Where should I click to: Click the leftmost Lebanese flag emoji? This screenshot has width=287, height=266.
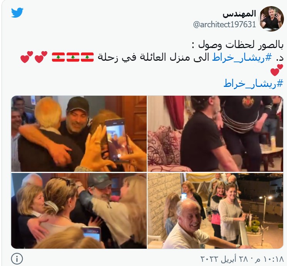click(58, 57)
